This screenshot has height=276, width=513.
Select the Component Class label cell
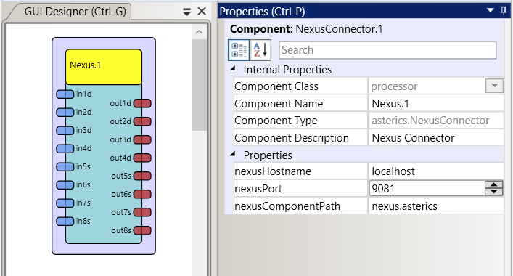tap(300, 86)
